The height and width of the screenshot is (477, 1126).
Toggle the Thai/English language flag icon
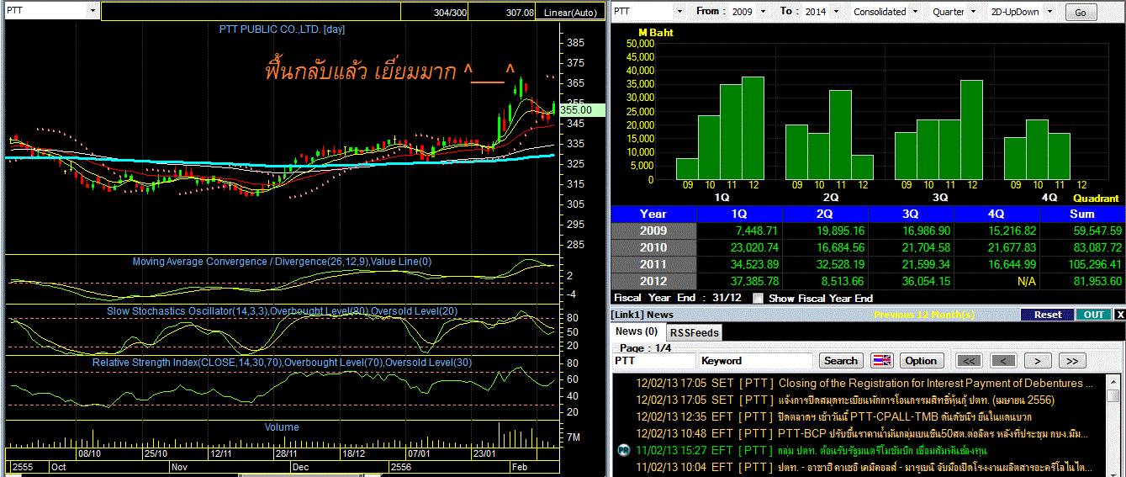881,361
